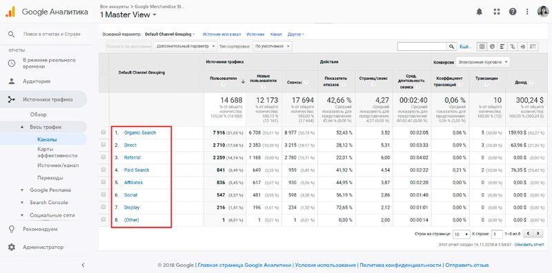Switch to pivot table view
The height and width of the screenshot is (273, 552).
(x=533, y=46)
